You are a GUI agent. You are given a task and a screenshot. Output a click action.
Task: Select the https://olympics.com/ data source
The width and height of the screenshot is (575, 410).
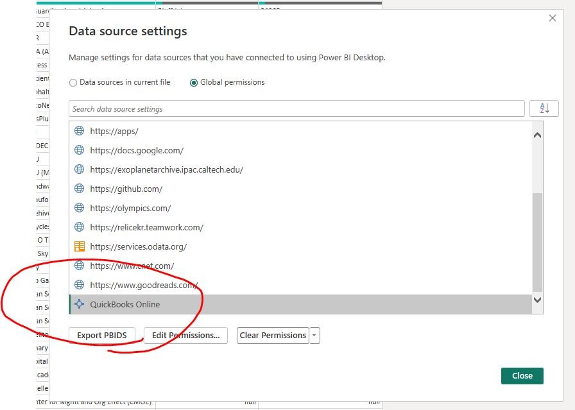tap(300, 208)
